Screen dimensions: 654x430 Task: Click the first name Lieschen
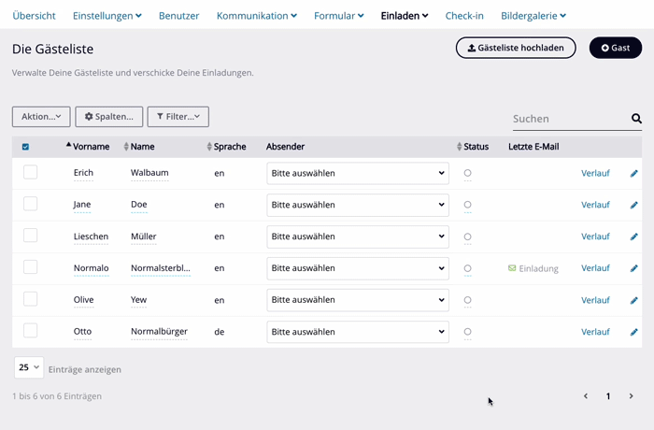coord(91,236)
